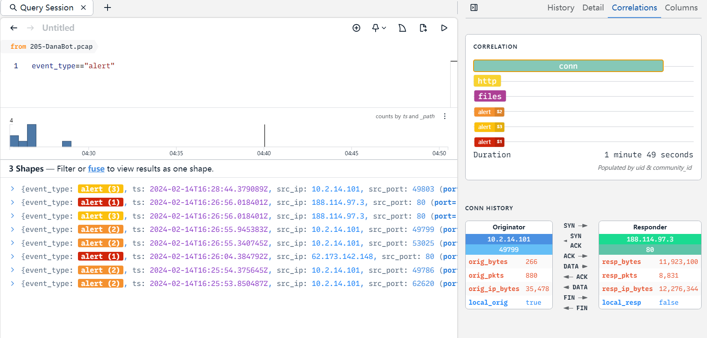Click the vertical time marker near 04:40
707x338 pixels.
[x=264, y=136]
